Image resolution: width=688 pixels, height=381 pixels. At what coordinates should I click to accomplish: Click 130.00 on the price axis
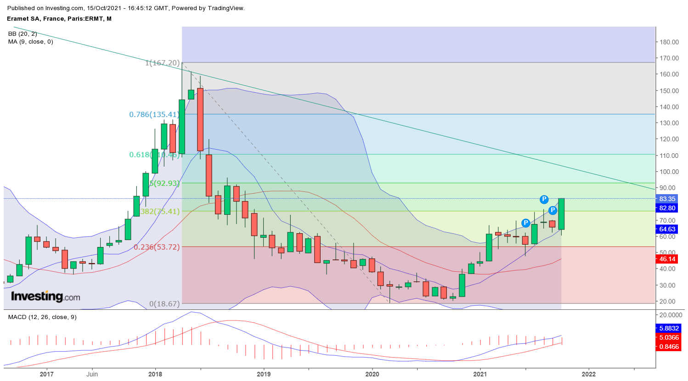pos(669,123)
